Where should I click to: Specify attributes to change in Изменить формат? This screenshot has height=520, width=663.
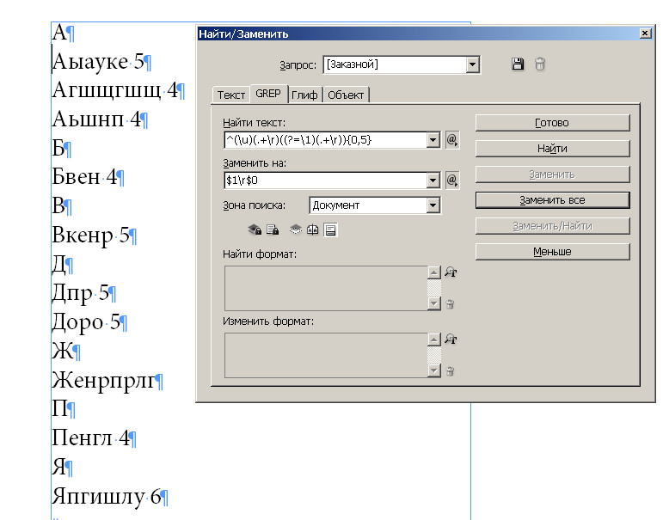point(451,339)
